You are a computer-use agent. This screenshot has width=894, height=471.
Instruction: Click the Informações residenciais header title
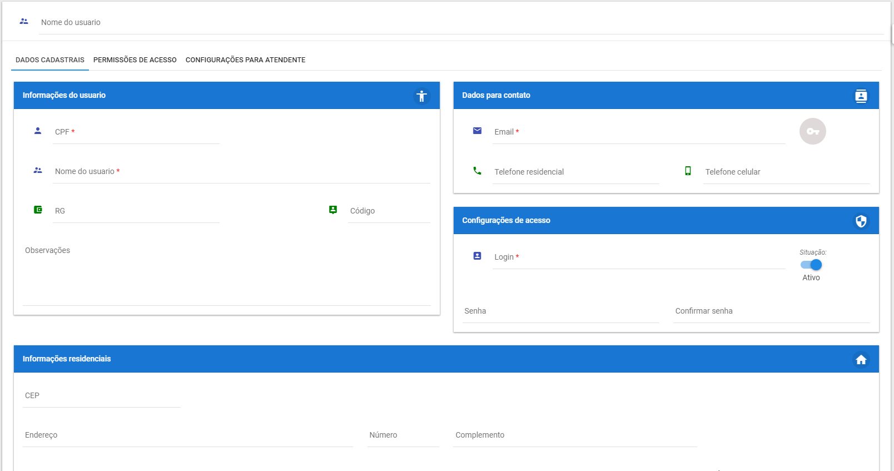point(67,359)
